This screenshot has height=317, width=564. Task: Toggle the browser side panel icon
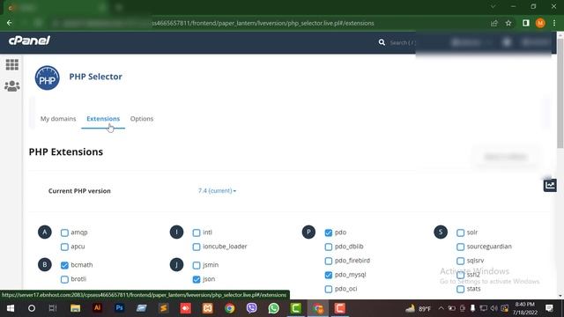click(526, 23)
